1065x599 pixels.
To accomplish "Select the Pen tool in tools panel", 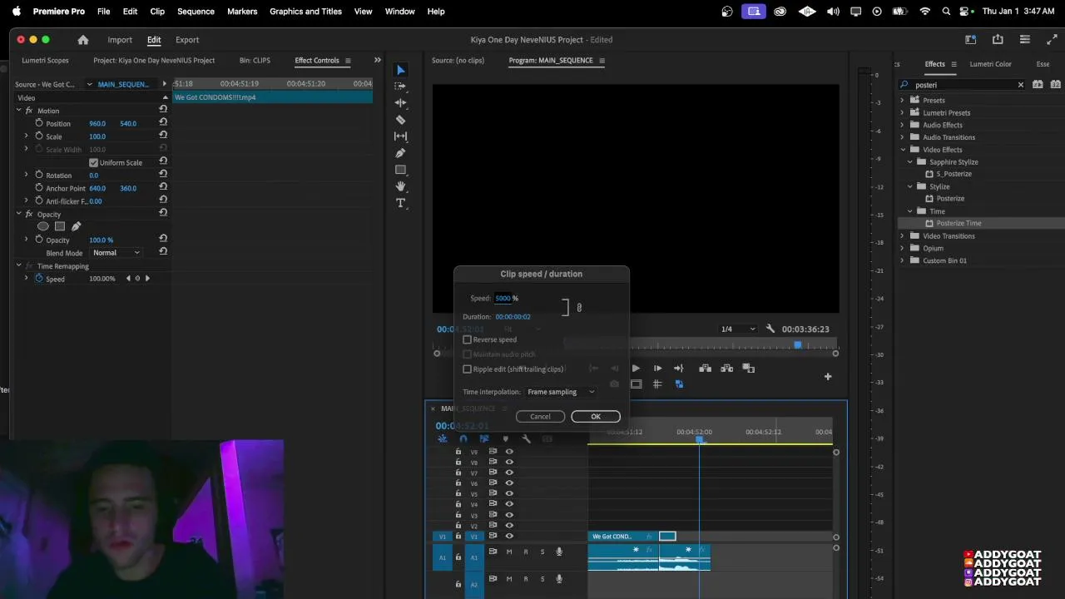I will point(400,153).
